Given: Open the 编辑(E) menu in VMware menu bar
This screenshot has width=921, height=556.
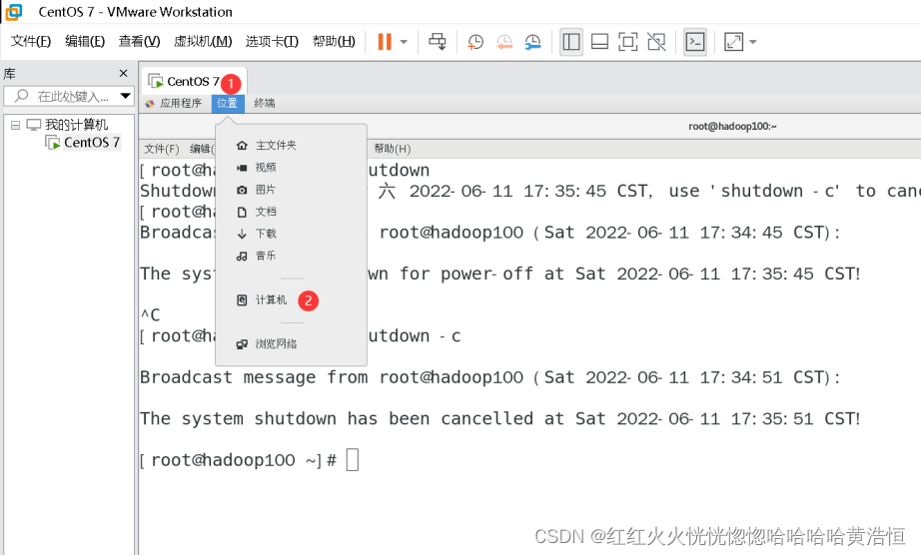Looking at the screenshot, I should tap(85, 41).
